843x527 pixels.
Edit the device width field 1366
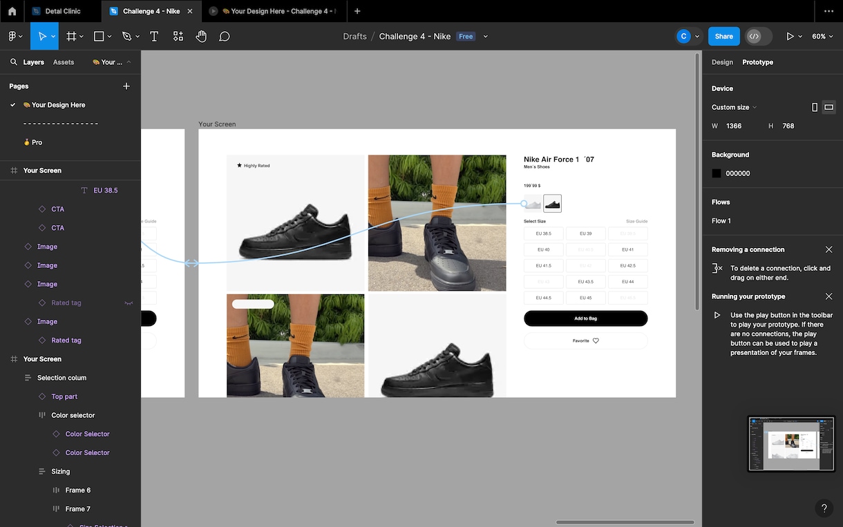pos(734,126)
